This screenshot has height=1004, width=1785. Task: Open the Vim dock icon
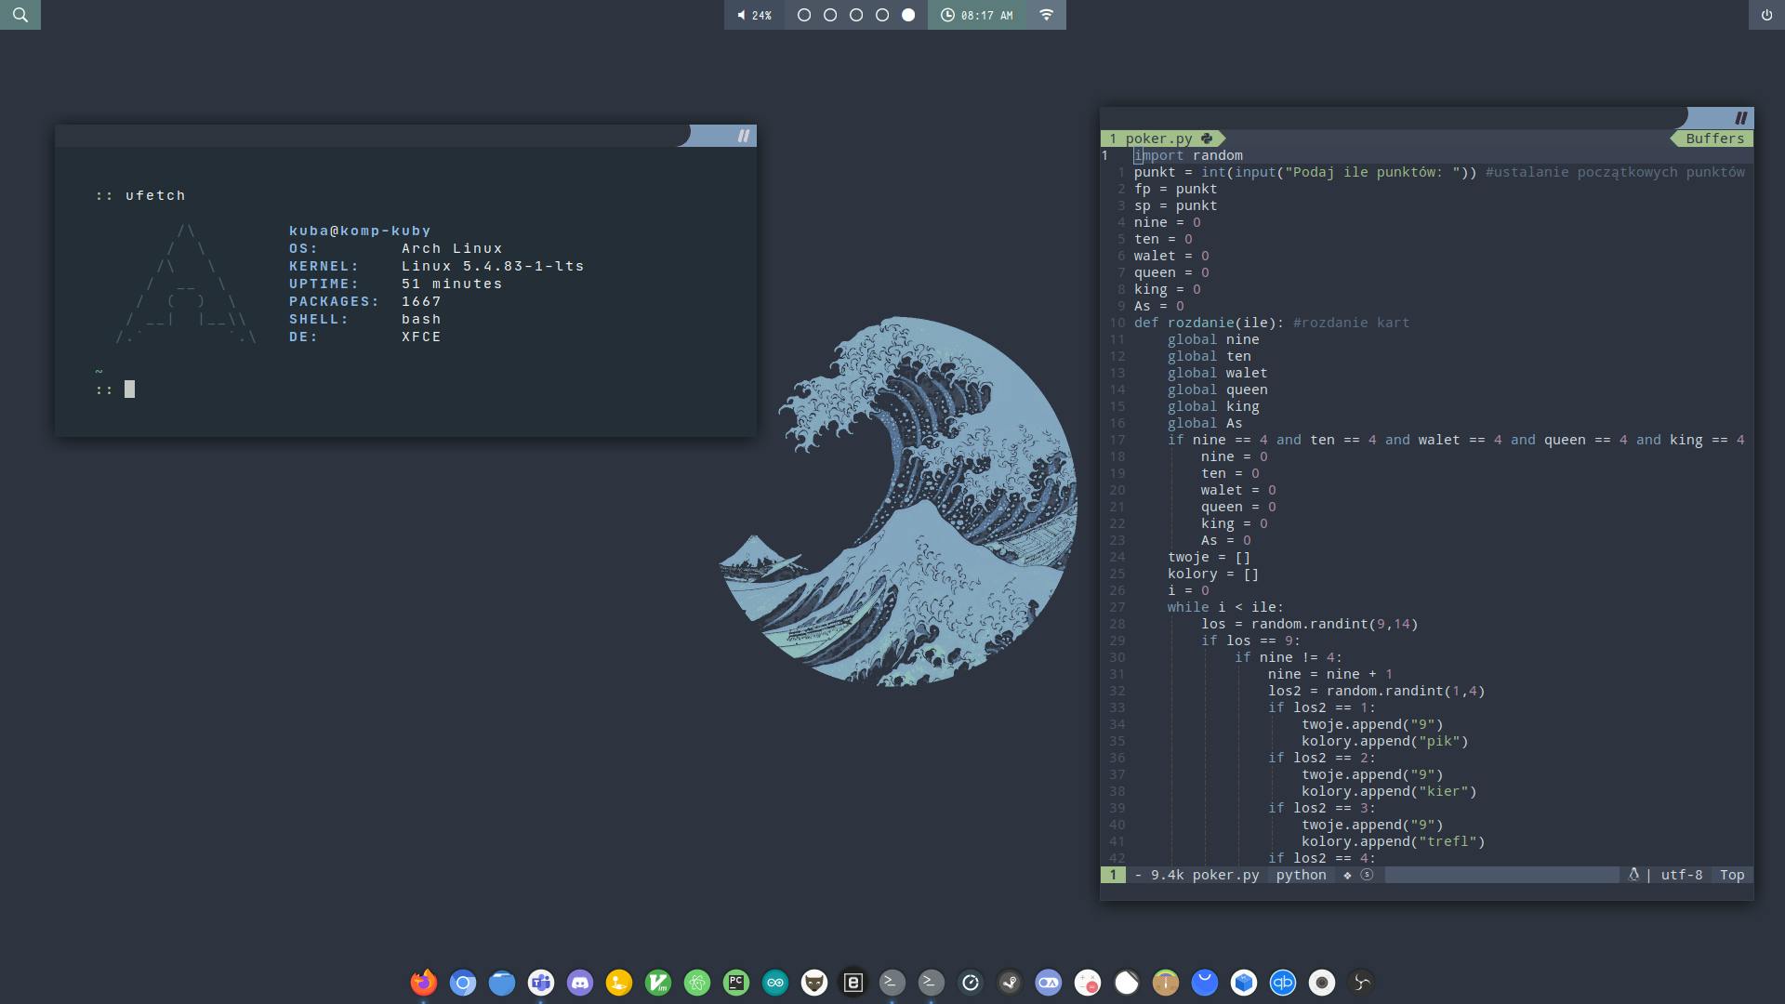[658, 982]
